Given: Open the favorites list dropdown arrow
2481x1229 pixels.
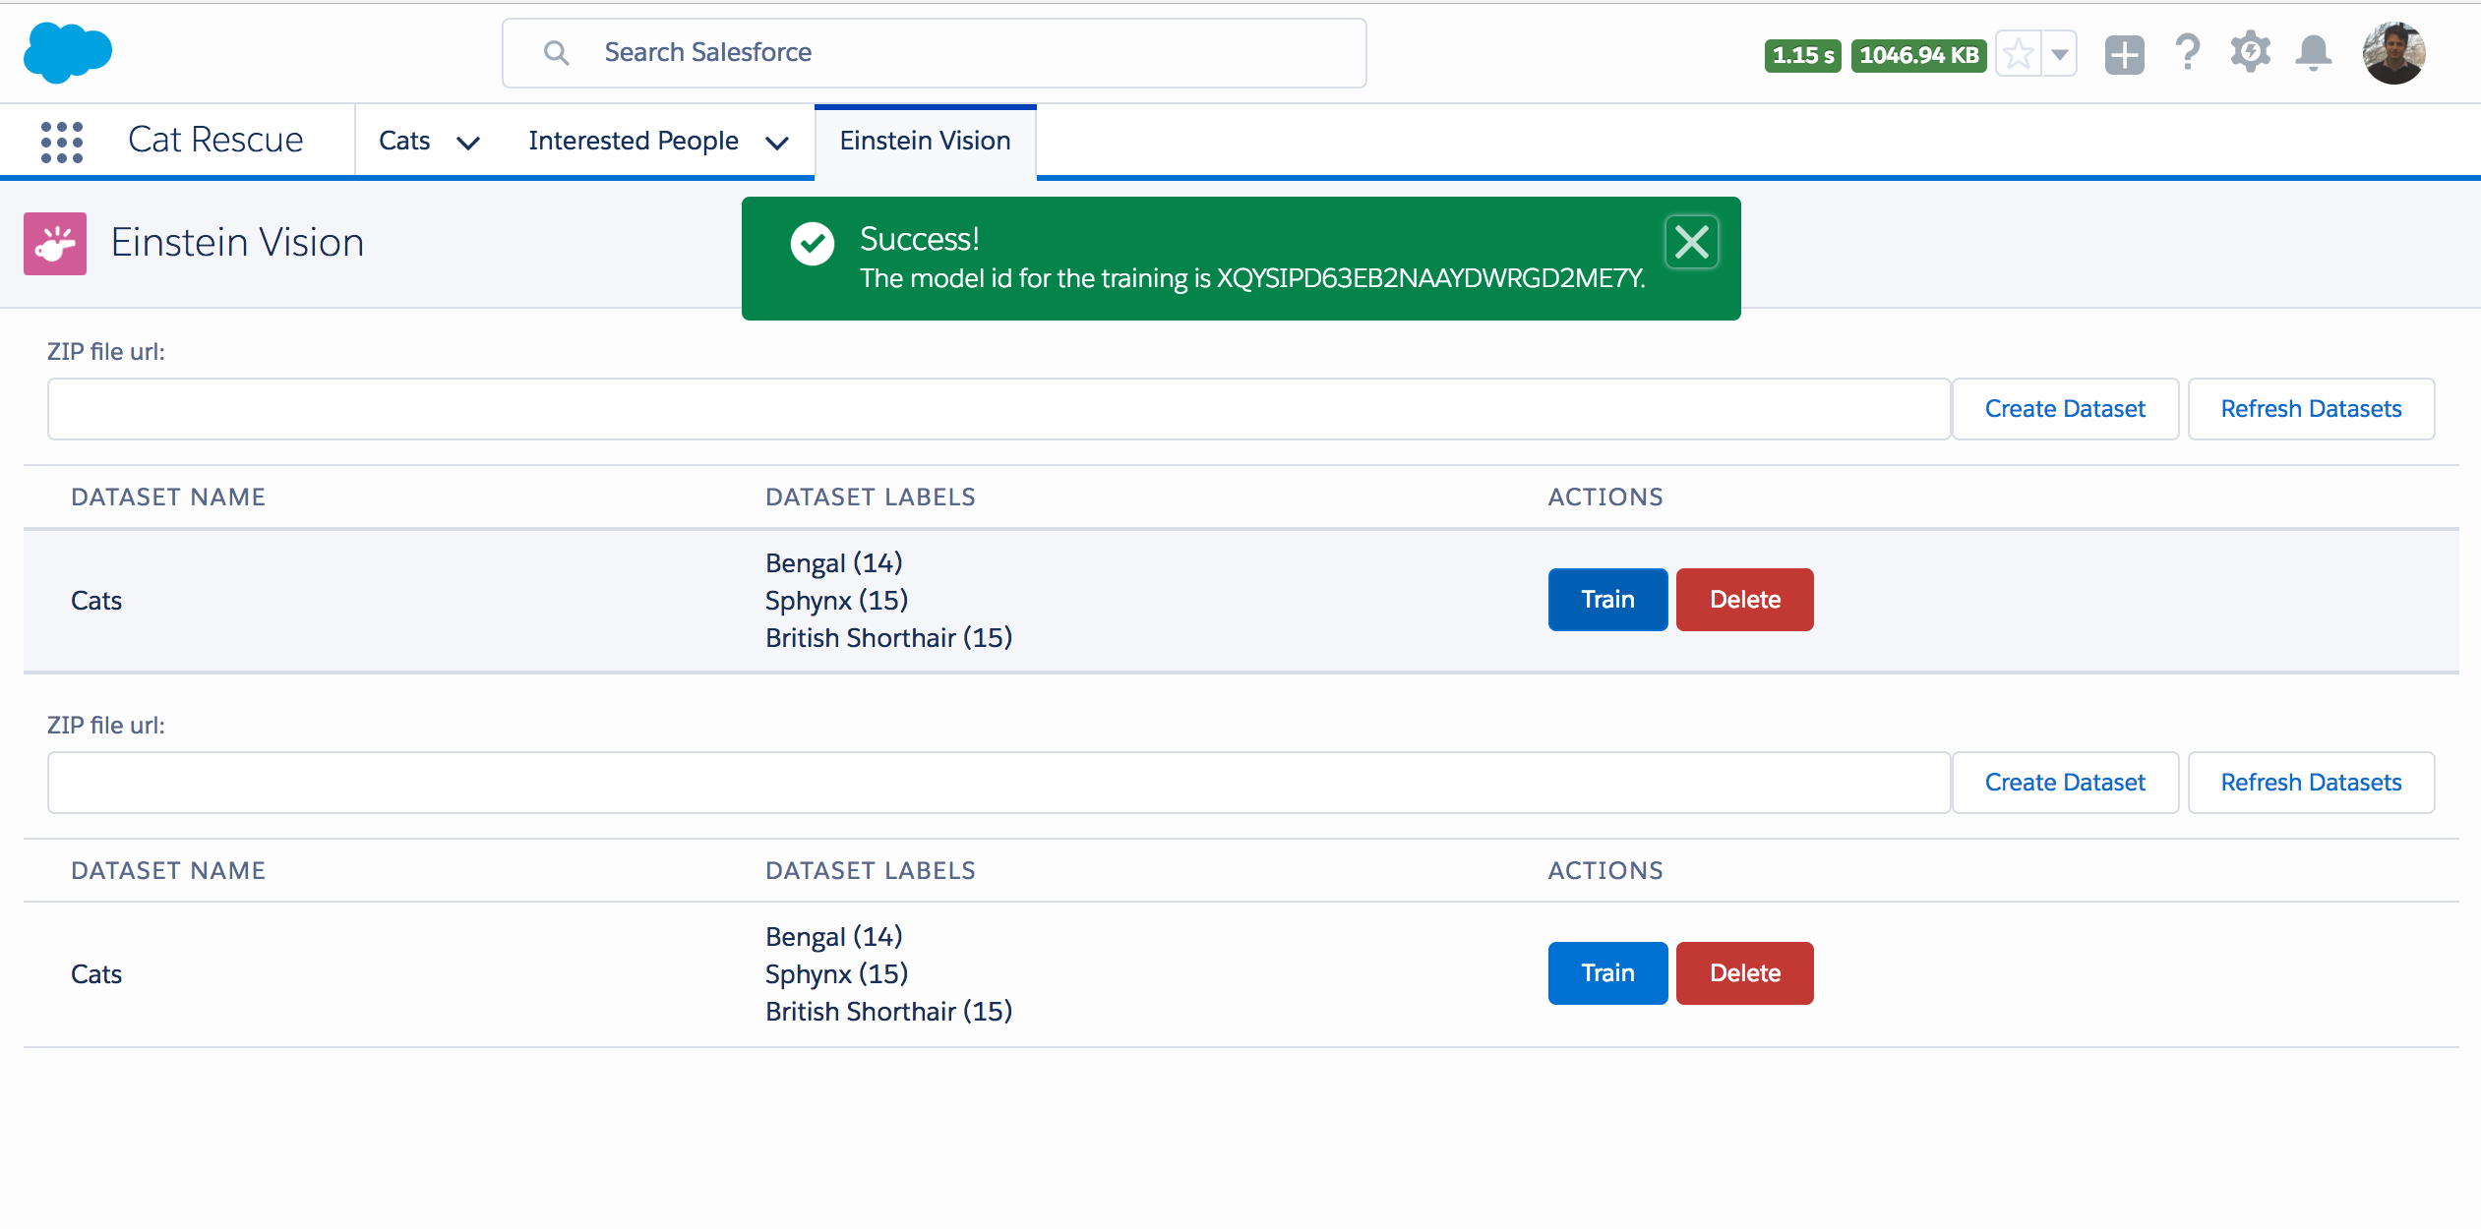Looking at the screenshot, I should pyautogui.click(x=2060, y=54).
